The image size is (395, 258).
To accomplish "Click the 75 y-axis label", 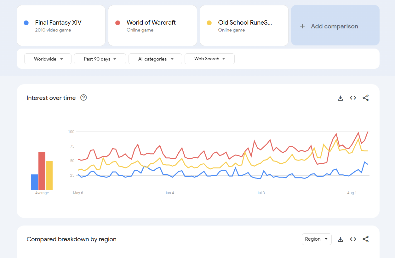I will [x=72, y=146].
